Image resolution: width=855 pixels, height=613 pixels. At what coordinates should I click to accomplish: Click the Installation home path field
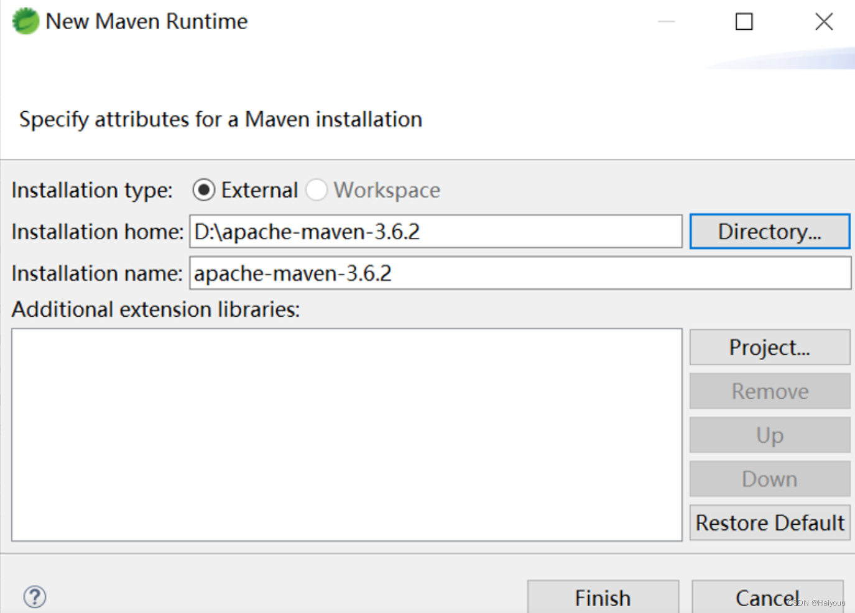435,231
